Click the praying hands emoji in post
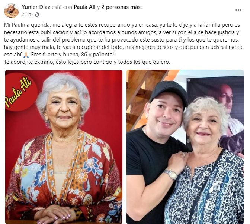The width and height of the screenshot is (250, 224). tap(26, 55)
